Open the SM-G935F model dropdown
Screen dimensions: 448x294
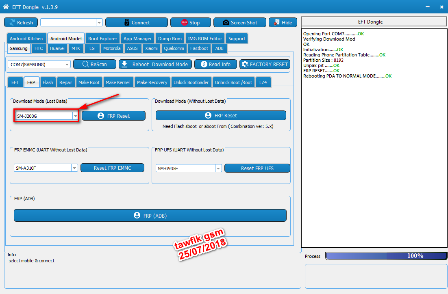(x=218, y=169)
